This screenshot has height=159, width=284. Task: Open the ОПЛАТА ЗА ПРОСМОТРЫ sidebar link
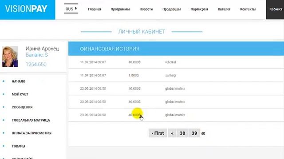click(x=32, y=133)
